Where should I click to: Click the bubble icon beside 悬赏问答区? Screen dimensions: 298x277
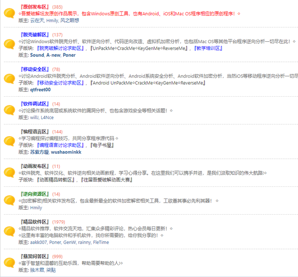click(x=10, y=263)
